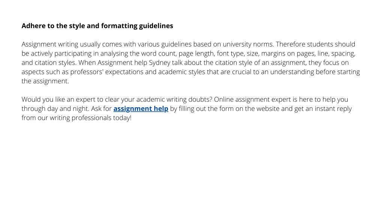Open the assignment help hyperlink

[141, 108]
